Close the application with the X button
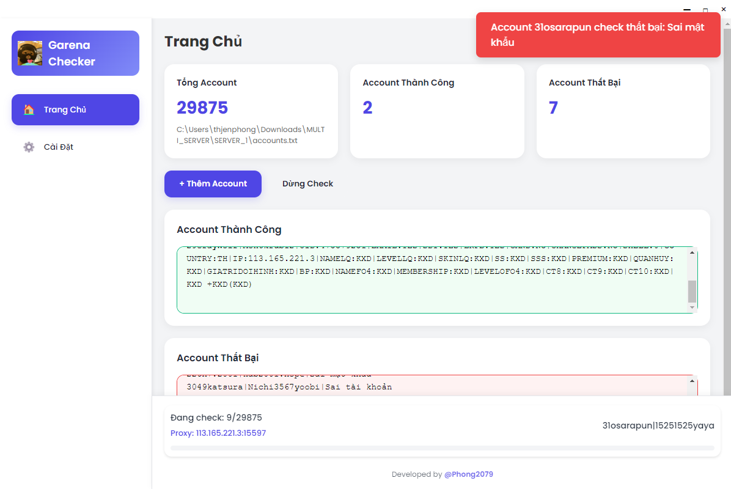 pyautogui.click(x=724, y=9)
